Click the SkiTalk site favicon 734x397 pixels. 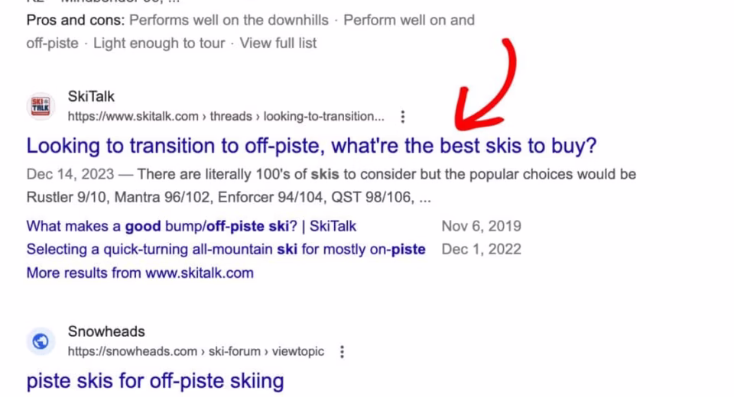[41, 107]
